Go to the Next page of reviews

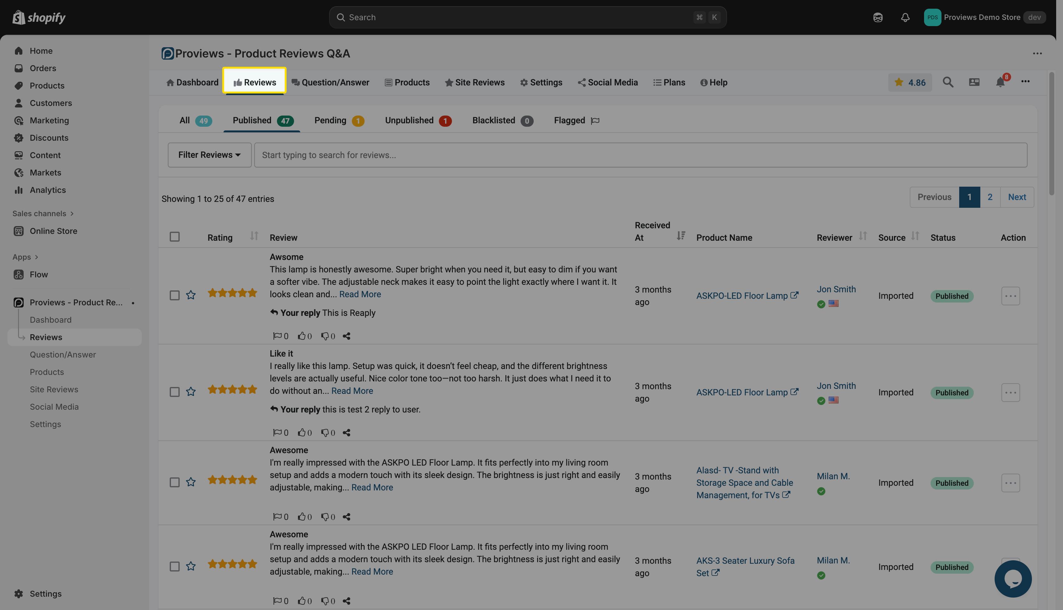[1016, 197]
